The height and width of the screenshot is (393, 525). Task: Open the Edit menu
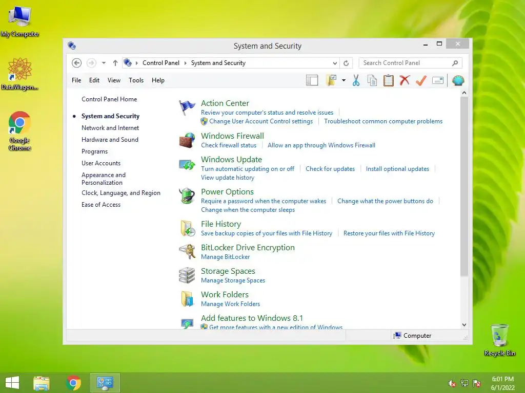(x=94, y=80)
